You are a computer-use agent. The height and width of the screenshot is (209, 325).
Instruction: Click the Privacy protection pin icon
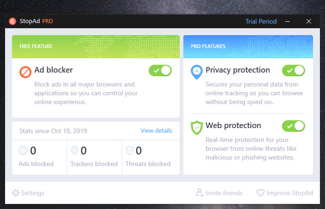[196, 71]
